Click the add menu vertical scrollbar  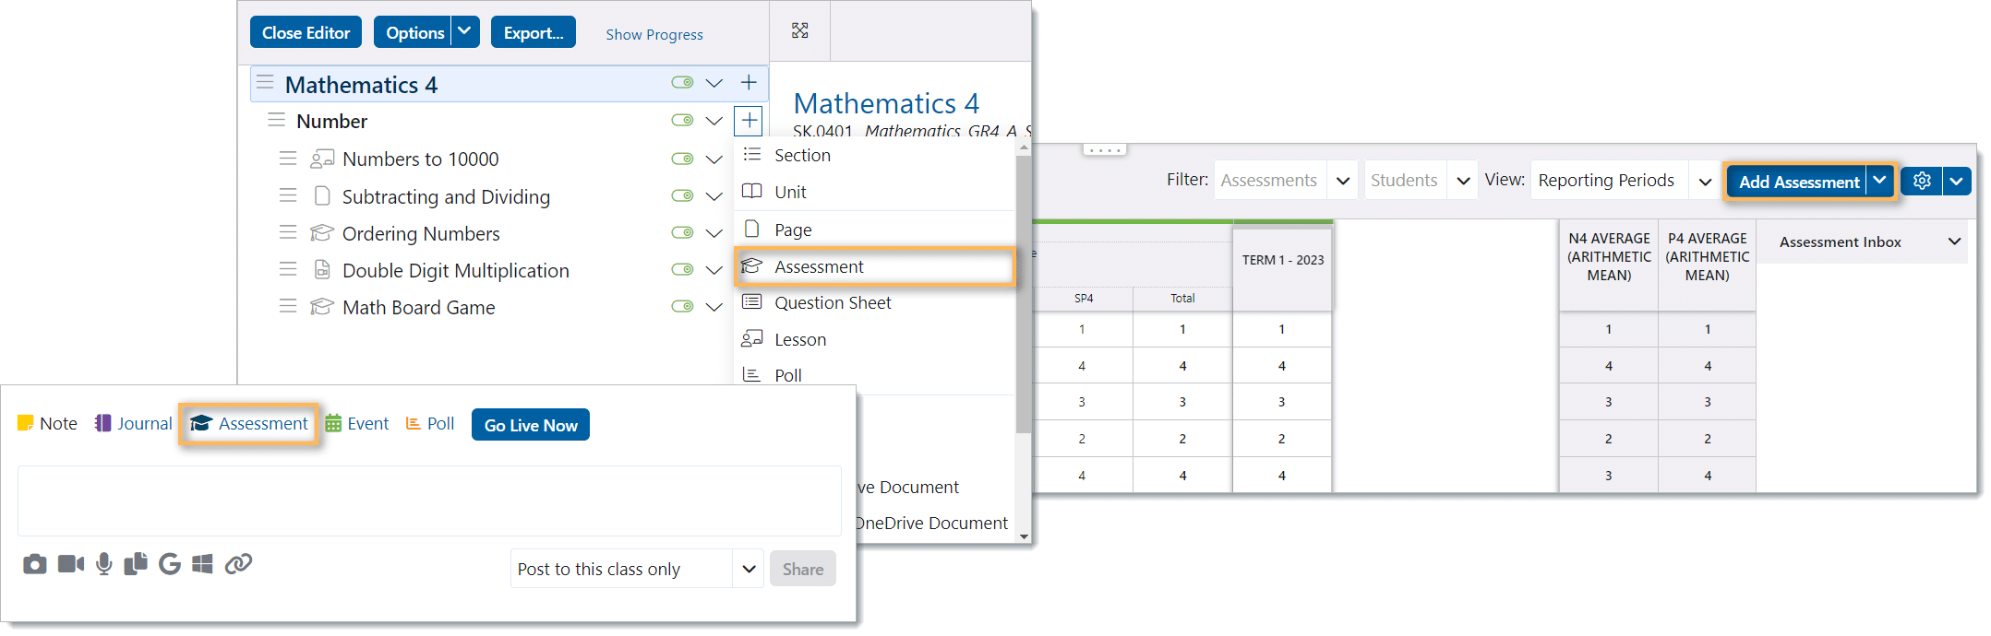[x=1023, y=295]
